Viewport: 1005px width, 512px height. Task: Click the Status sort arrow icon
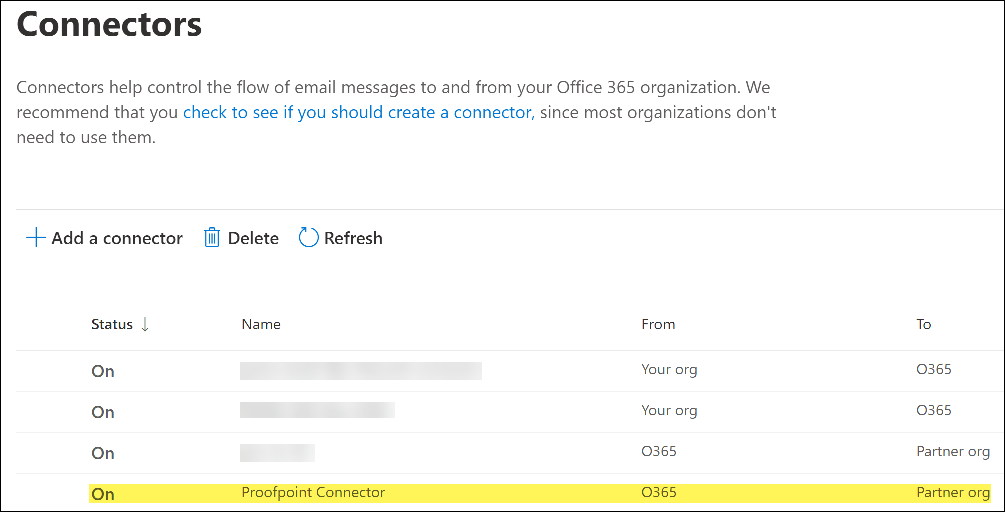pos(145,324)
